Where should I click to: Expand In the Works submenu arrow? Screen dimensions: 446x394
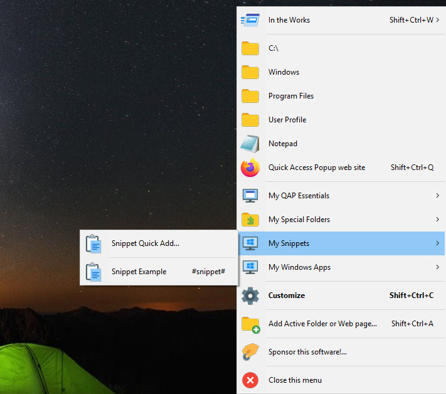point(438,20)
